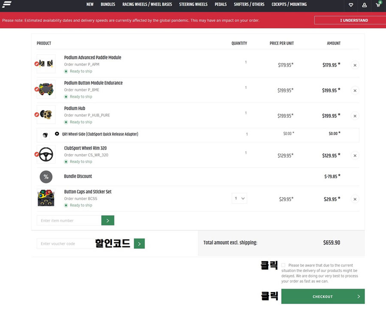Image resolution: width=386 pixels, height=313 pixels.
Task: Open the SHIFTERS / OTHERS menu
Action: point(249,4)
